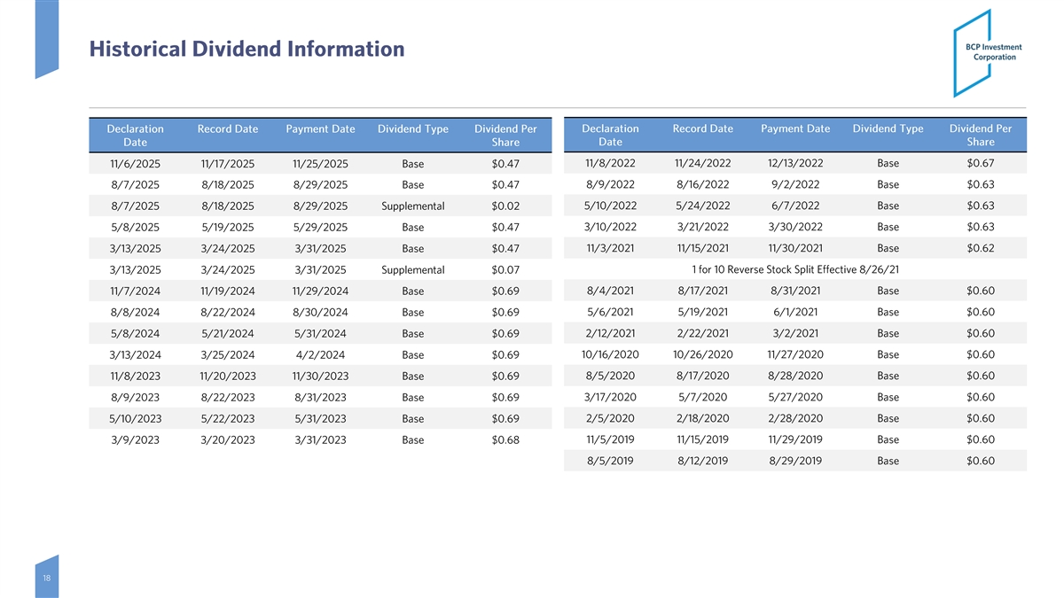Viewport: 1064px width, 598px height.
Task: Select the reverse stock split note row
Action: 794,269
